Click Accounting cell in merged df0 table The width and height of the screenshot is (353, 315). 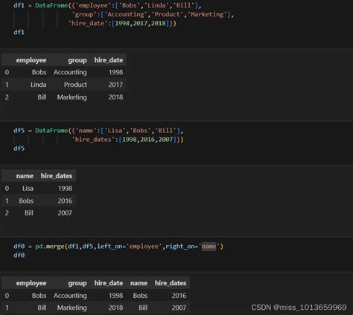pyautogui.click(x=70, y=296)
